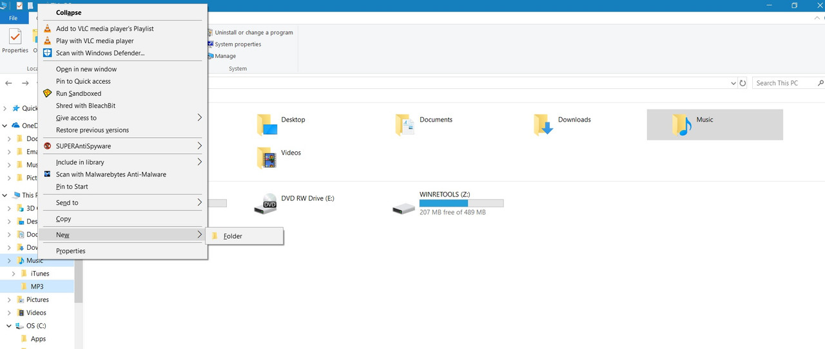The width and height of the screenshot is (825, 349).
Task: Choose Scan with Windows Defender
Action: 122,53
